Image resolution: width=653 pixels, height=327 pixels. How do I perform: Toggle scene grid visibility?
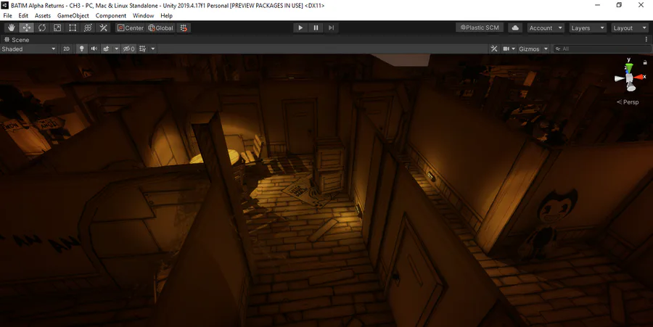[x=142, y=49]
